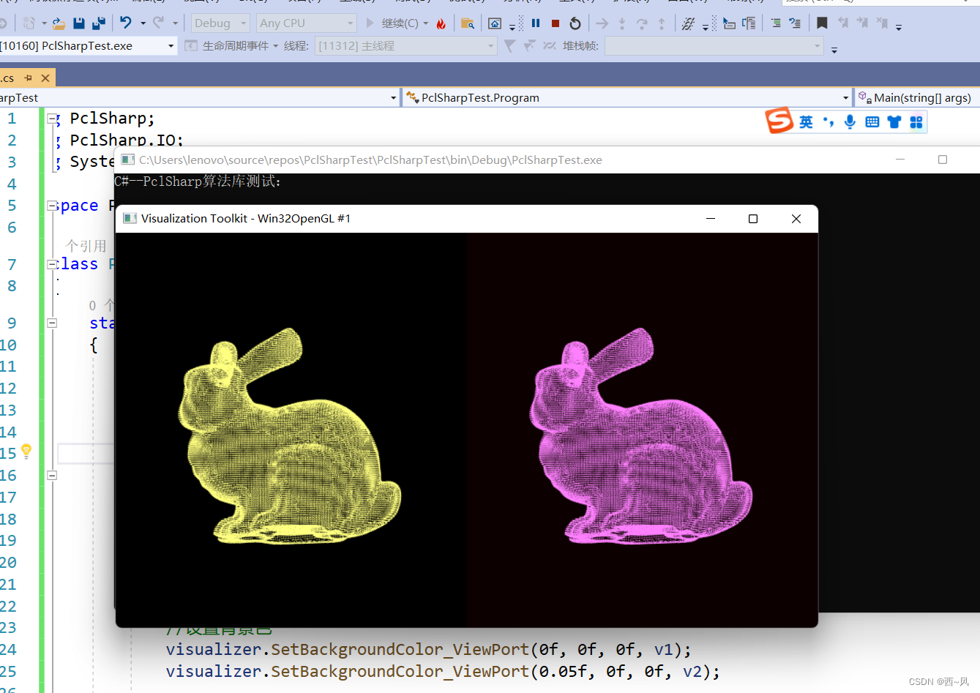Open Sogou soft keyboard
Screen dimensions: 980x693
[872, 121]
